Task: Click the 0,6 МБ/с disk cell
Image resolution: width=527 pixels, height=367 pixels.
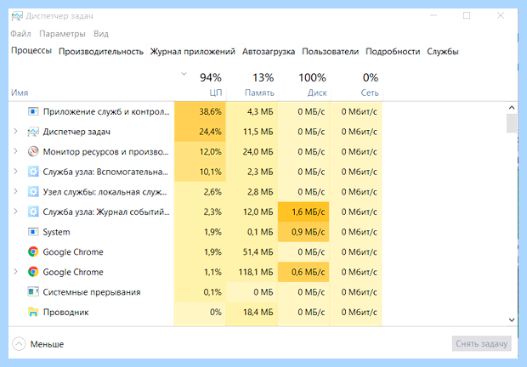Action: (x=303, y=272)
